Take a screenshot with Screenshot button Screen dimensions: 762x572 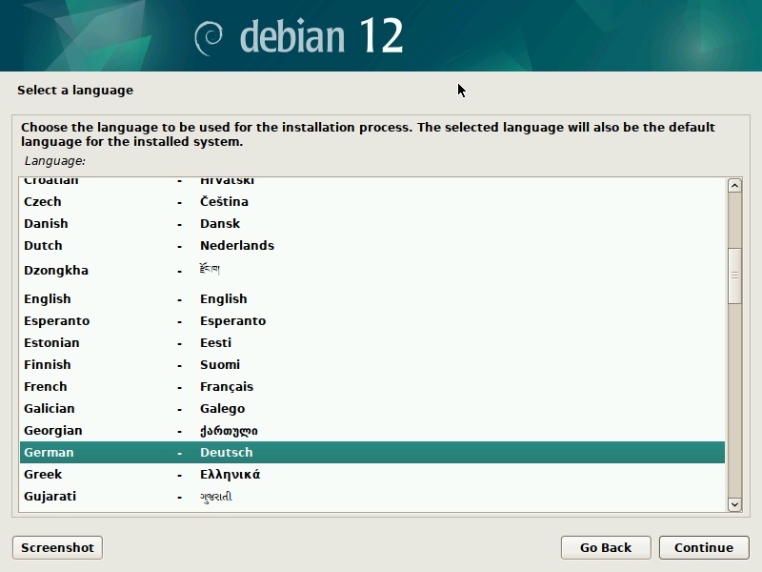point(57,547)
